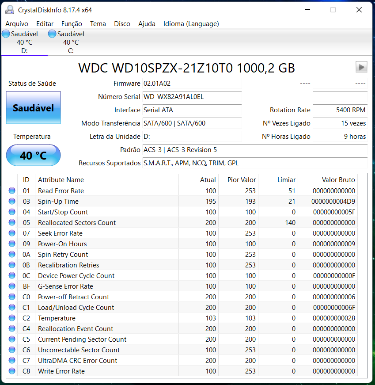Viewport: 375px width, 385px height.
Task: Click the status icon for Uncorrectable Sector Count
Action: tap(12, 350)
